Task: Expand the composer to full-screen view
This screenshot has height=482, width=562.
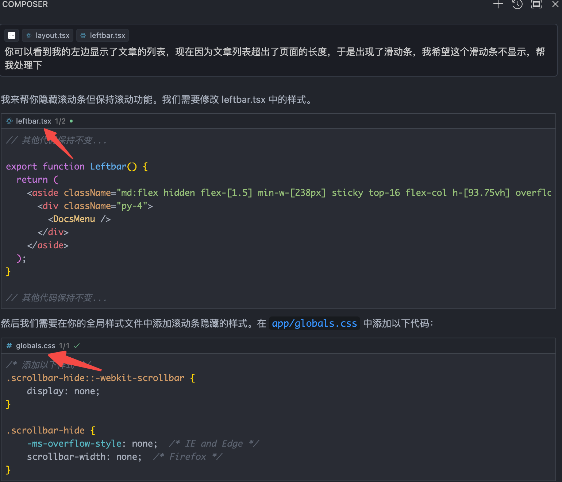Action: (536, 4)
